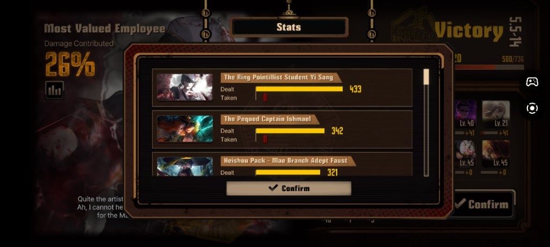Click the Lv. 40 character icon
This screenshot has height=247, width=550.
466,114
